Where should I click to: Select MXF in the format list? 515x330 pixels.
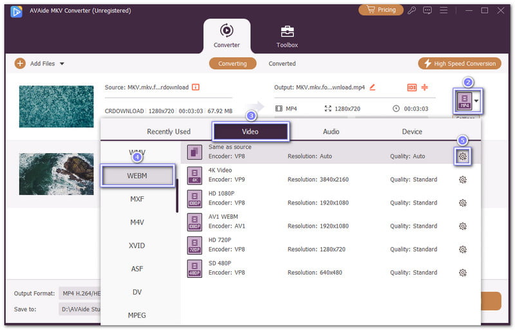click(x=137, y=199)
